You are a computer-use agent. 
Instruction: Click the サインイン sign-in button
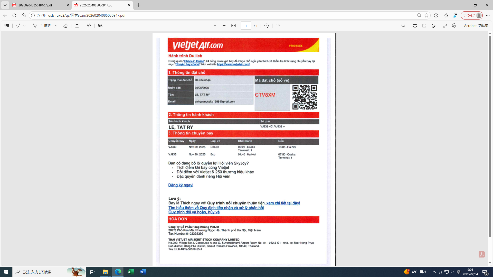pos(469,15)
